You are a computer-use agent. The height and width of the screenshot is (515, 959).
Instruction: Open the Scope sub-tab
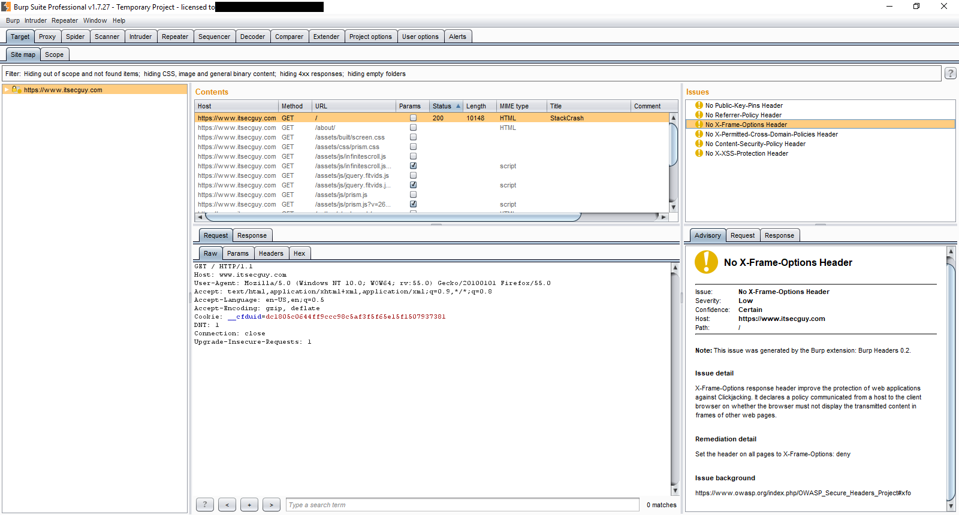coord(54,54)
